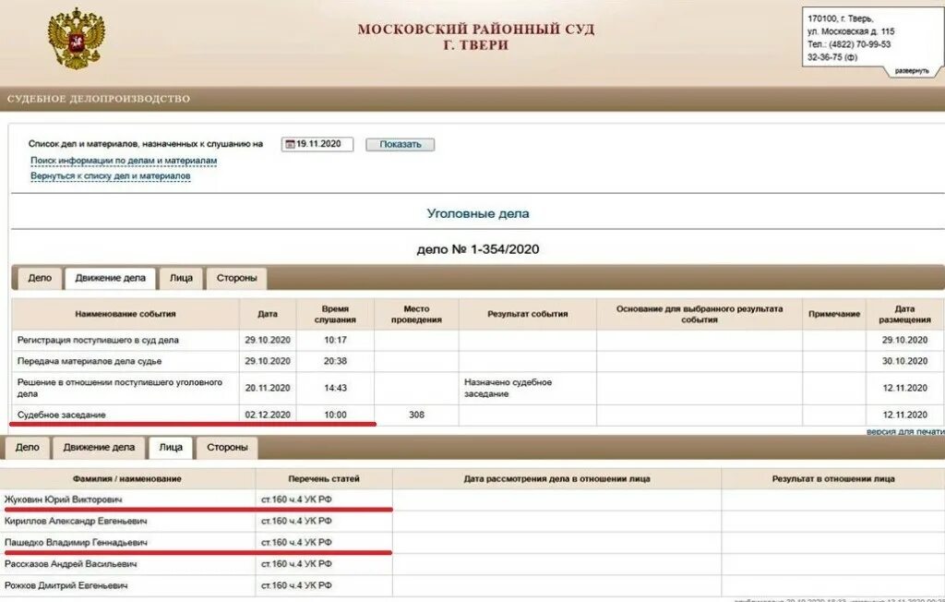This screenshot has height=602, width=945.
Task: Click the Время слушания column header
Action: pos(335,314)
